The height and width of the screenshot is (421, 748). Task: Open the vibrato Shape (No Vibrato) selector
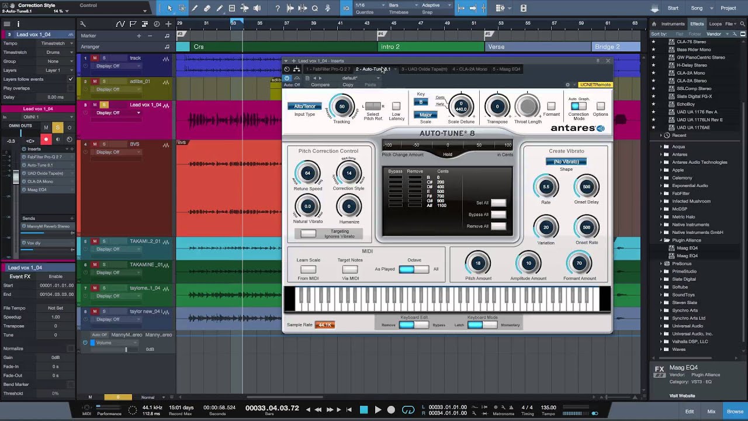coord(566,161)
